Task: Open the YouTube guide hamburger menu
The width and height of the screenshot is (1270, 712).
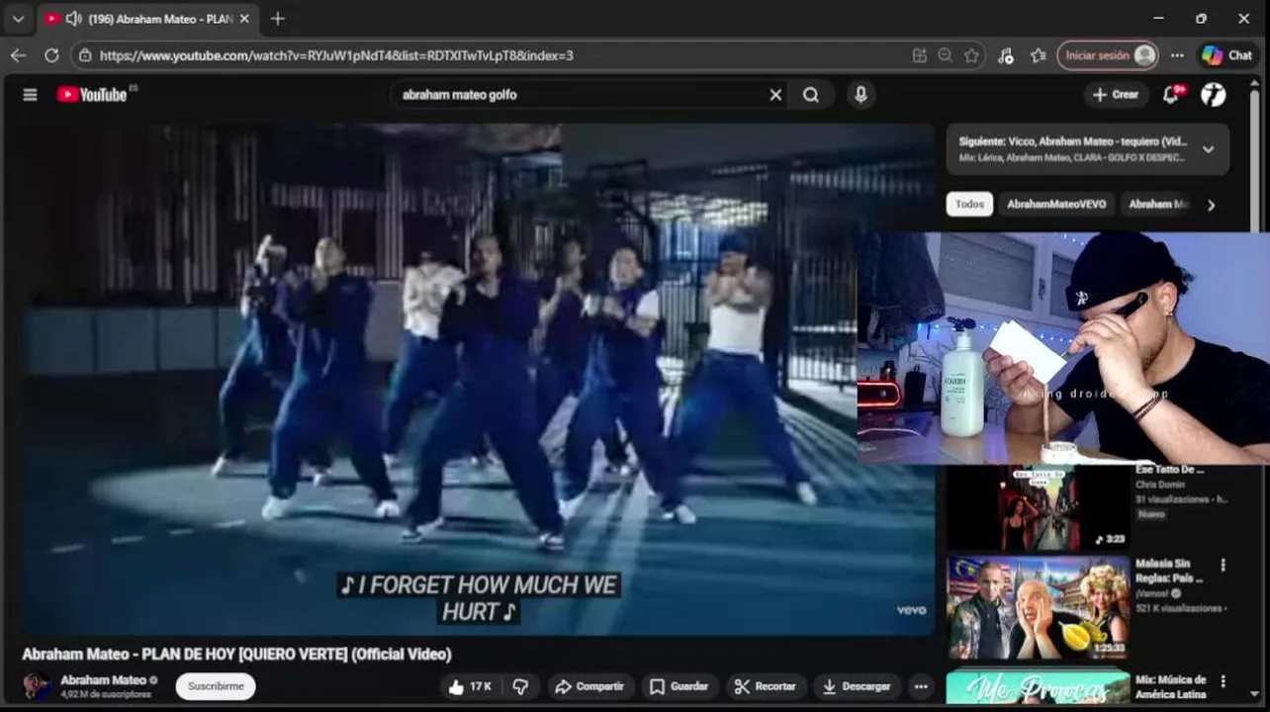Action: (30, 95)
